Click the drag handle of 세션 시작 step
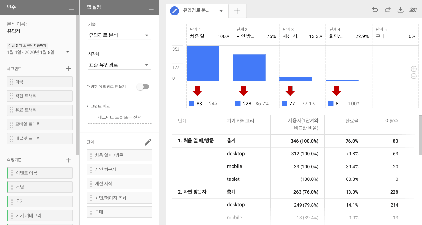422x225 pixels. (x=91, y=184)
